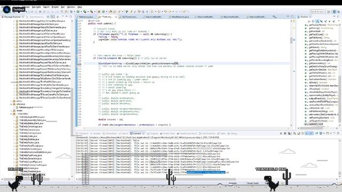The image size is (342, 192).
Task: Open the Window menu
Action: click(71, 7)
